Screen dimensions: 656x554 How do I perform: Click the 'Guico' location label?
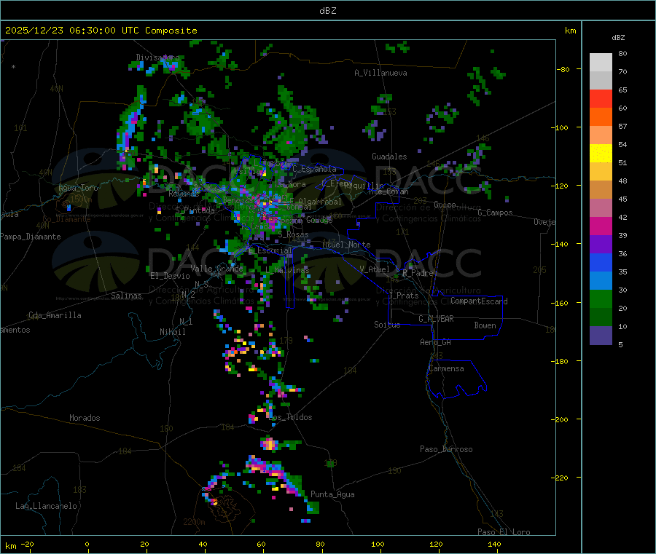(x=445, y=205)
